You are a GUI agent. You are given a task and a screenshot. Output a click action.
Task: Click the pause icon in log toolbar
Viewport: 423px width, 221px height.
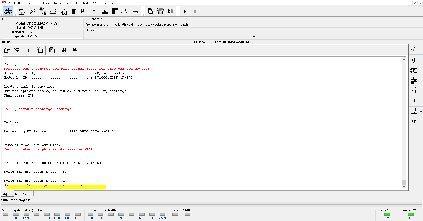click(x=29, y=50)
